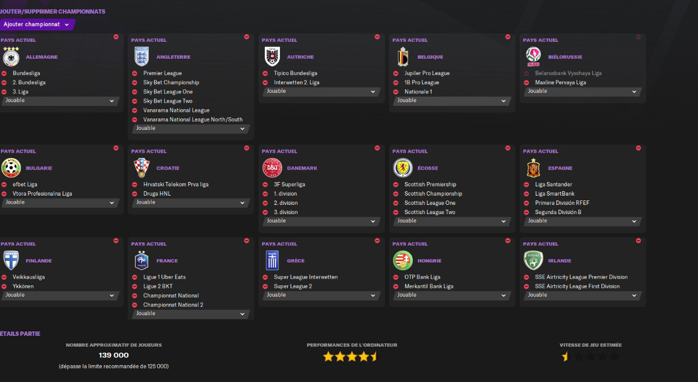Open Hongrie's Jouable dropdown

point(452,295)
